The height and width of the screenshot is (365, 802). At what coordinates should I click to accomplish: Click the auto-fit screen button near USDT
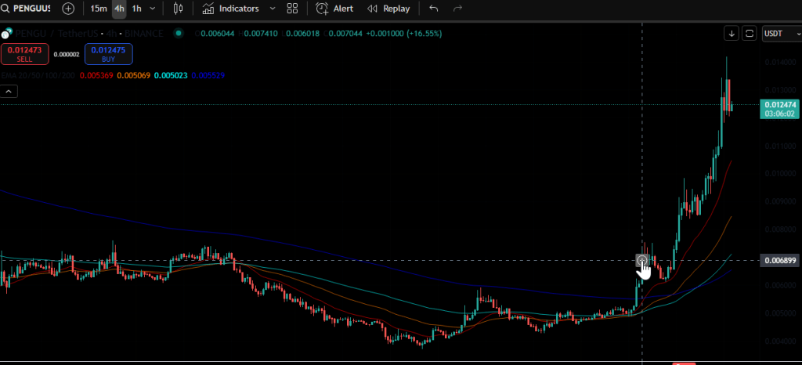click(750, 34)
